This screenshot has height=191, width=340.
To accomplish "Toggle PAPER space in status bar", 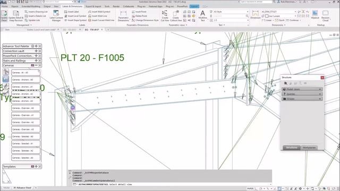I will (250, 189).
